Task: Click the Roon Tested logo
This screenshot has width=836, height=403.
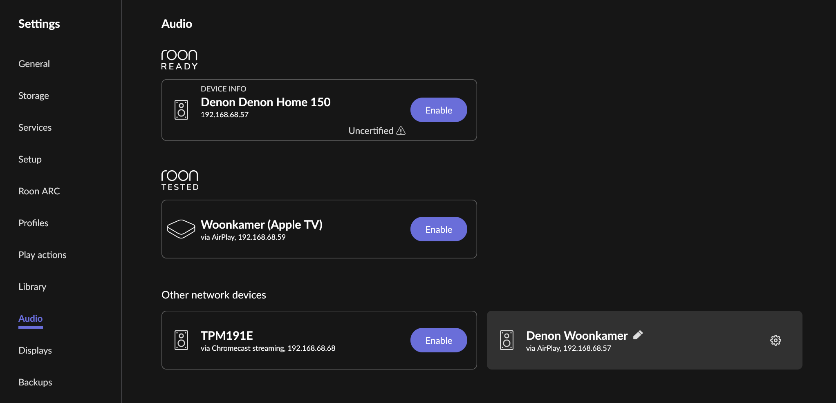Action: [180, 180]
